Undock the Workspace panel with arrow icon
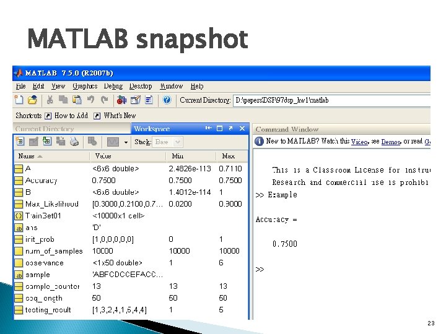This screenshot has height=334, width=446. 230,129
